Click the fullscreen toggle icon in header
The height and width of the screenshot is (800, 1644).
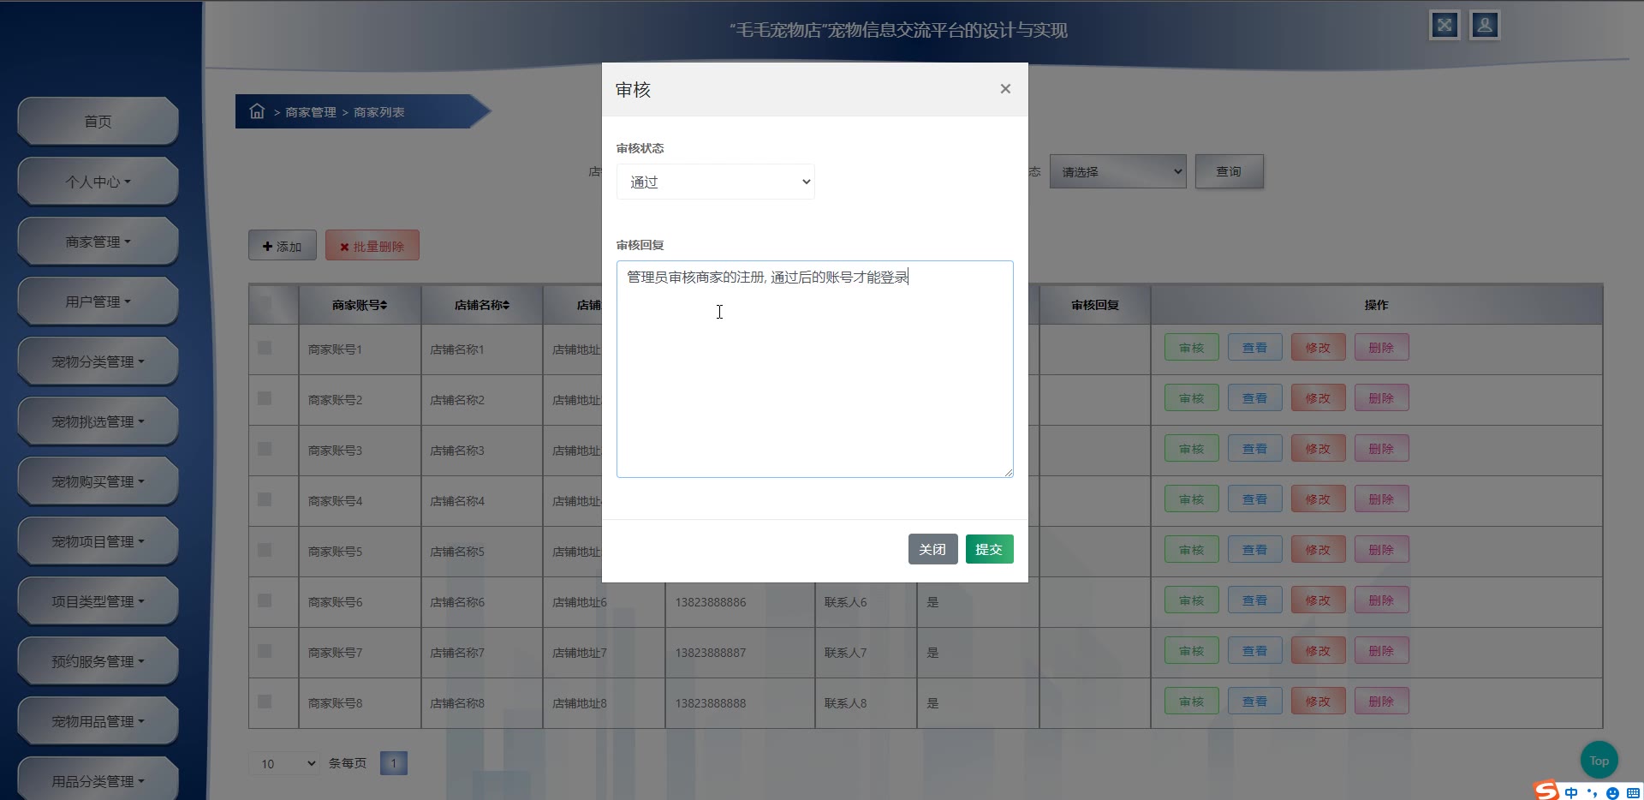(x=1444, y=25)
